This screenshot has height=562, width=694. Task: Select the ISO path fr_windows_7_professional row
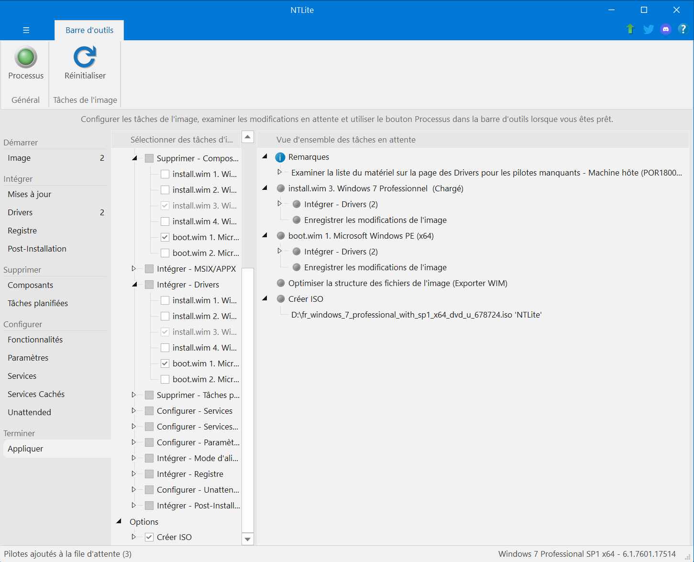[416, 315]
